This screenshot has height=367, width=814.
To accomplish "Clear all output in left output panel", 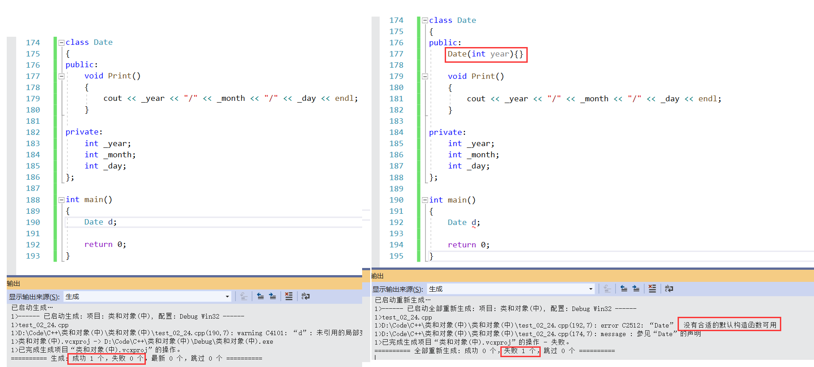I will (289, 296).
